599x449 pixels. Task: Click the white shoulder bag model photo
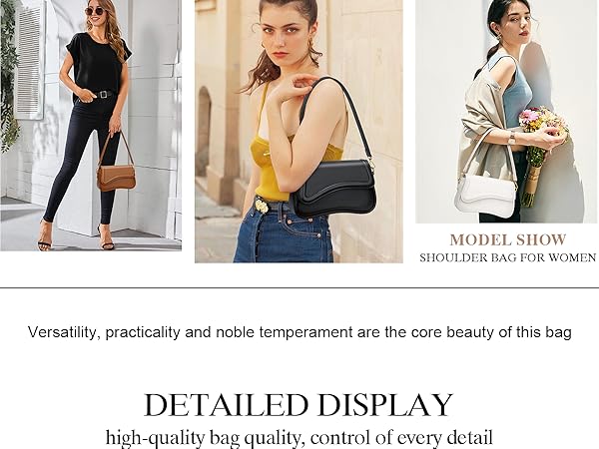point(506,112)
